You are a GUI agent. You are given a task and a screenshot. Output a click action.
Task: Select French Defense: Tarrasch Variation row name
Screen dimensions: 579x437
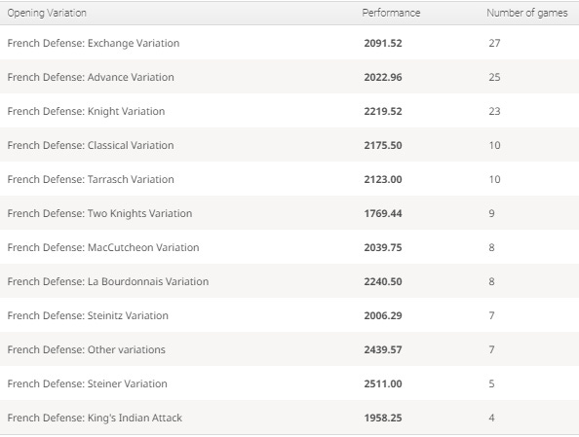(x=91, y=179)
